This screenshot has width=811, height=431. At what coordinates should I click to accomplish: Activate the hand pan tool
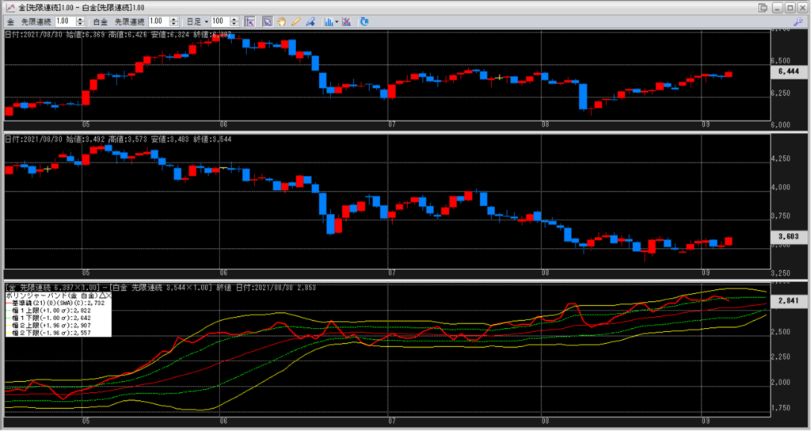point(280,21)
